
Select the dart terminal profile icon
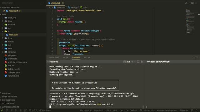[124, 62]
